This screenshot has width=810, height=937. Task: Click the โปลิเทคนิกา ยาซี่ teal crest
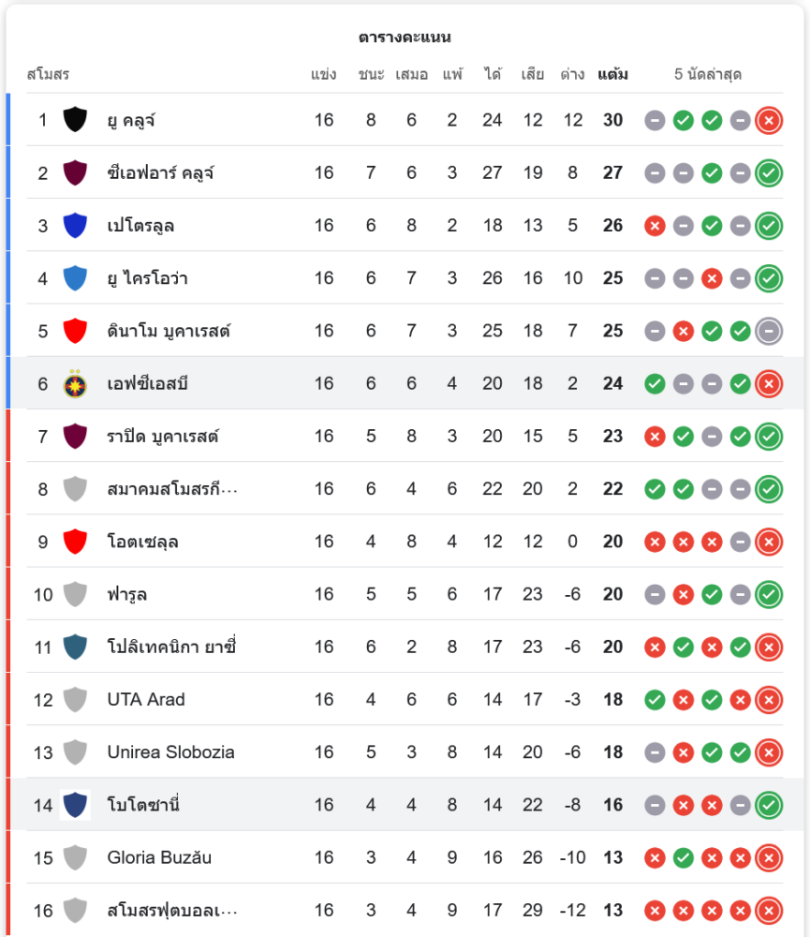[x=75, y=647]
